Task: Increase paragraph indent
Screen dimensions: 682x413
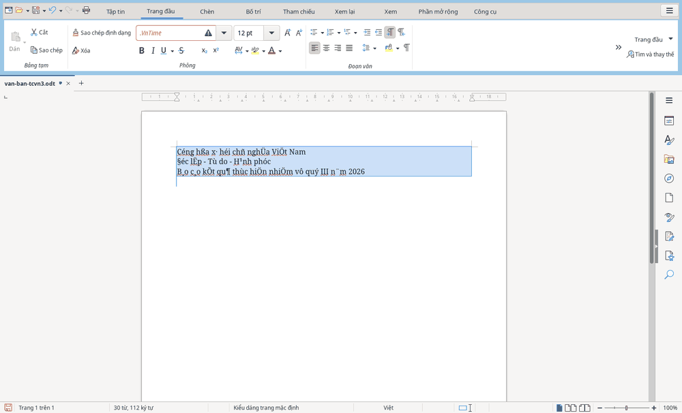Action: point(367,32)
